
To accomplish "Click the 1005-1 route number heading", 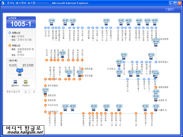I will click(21, 24).
